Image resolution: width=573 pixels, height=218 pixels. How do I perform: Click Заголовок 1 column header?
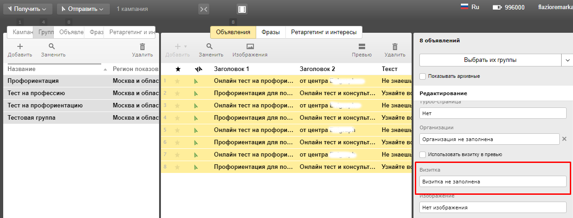coord(232,69)
